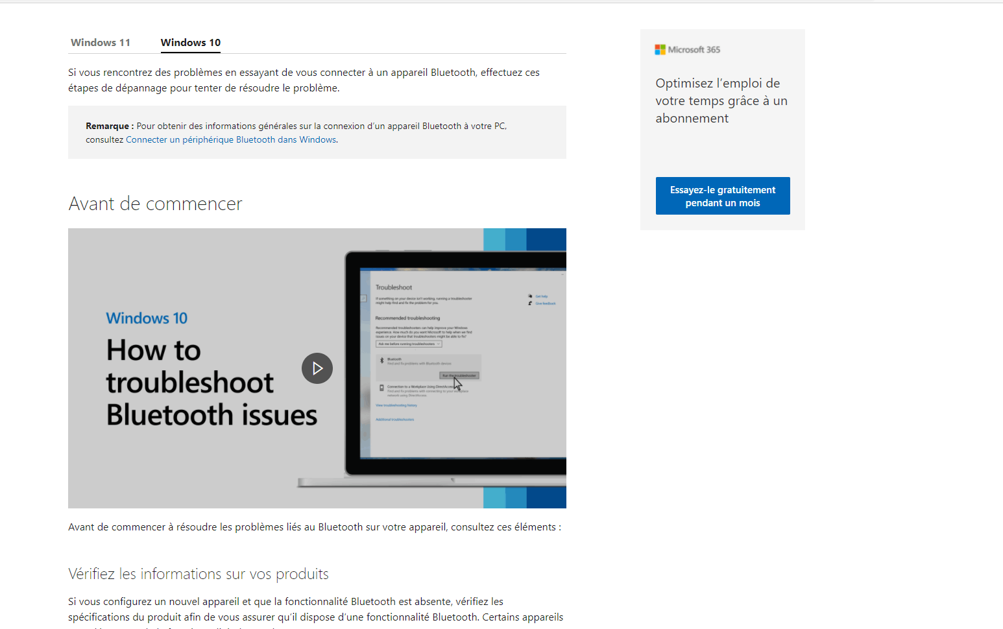This screenshot has height=629, width=1003.
Task: Click the 'Remarque :' note label
Action: [110, 126]
